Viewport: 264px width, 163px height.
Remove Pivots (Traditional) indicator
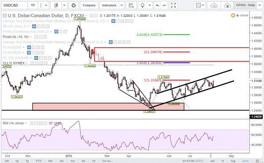point(65,32)
